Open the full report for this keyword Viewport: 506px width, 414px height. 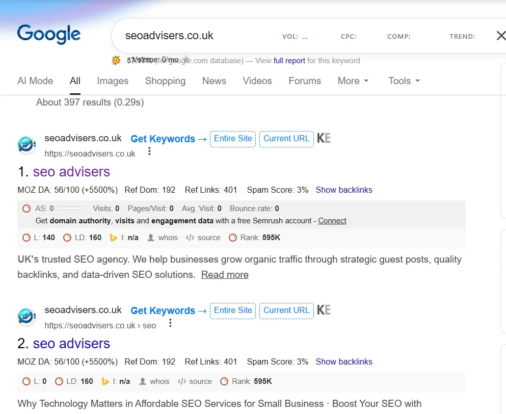pyautogui.click(x=289, y=60)
